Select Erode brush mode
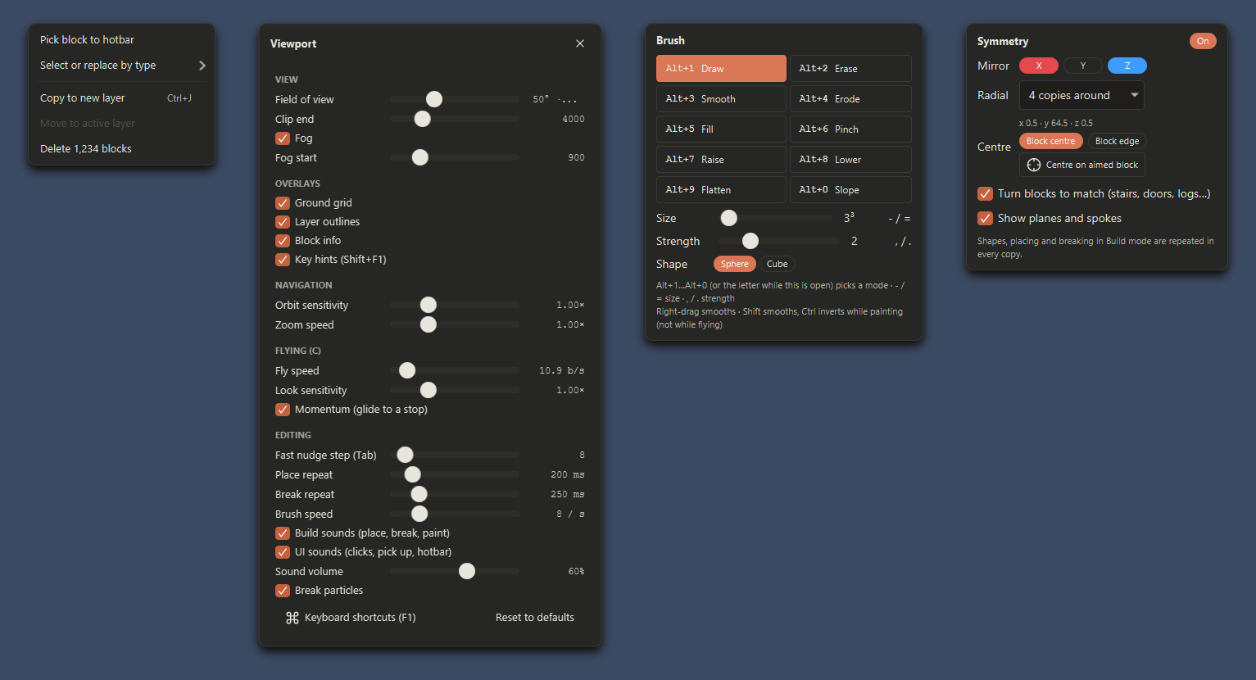 click(x=850, y=99)
